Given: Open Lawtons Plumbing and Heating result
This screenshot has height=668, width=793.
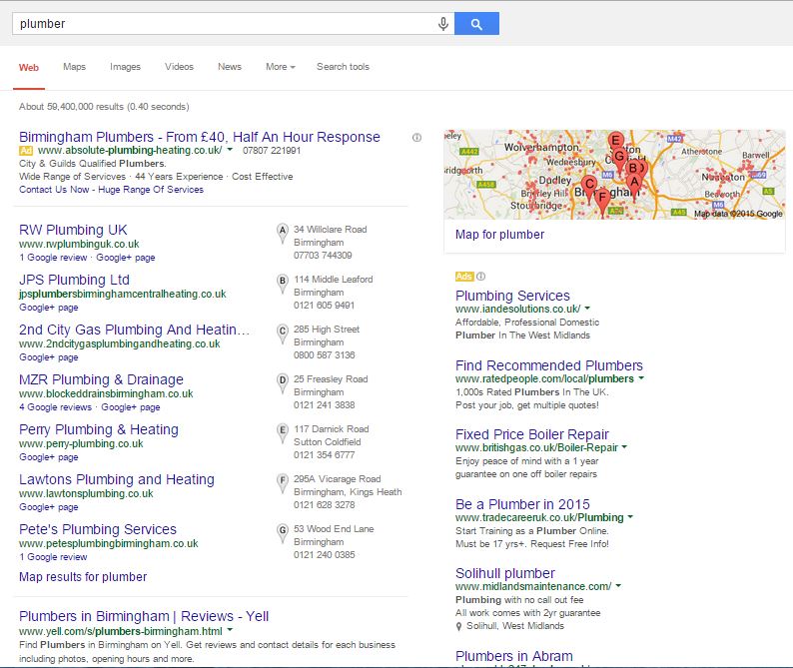Looking at the screenshot, I should pos(116,479).
